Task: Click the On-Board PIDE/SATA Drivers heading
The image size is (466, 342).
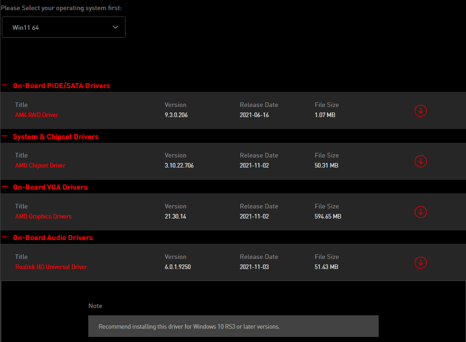Action: click(x=62, y=86)
